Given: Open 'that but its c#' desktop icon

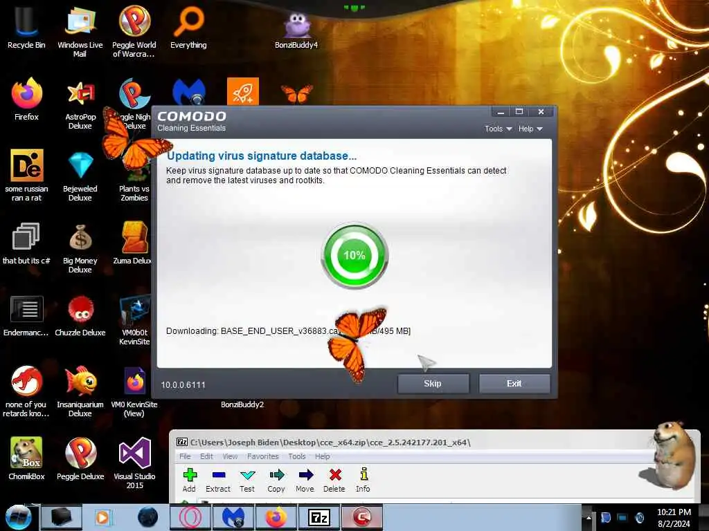Looking at the screenshot, I should [x=26, y=243].
